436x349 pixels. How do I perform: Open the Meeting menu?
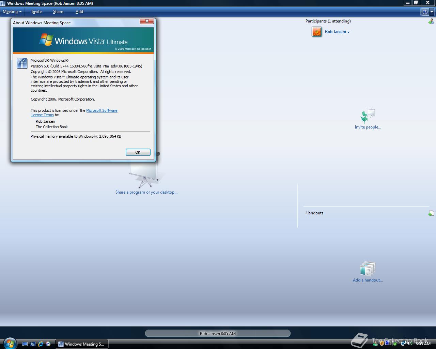(12, 12)
